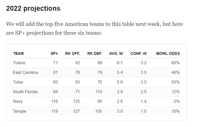Viewport: 199px width, 127px height.
Task: Click the CONF. W column header
Action: [138, 53]
